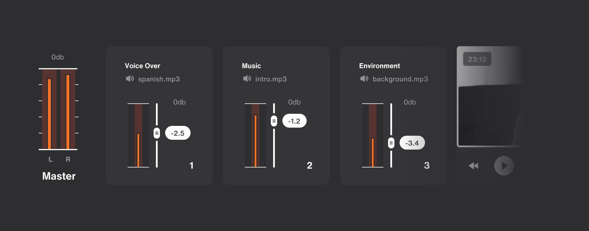Mute the intro.mp3 speaker icon
The height and width of the screenshot is (231, 589).
click(x=247, y=79)
